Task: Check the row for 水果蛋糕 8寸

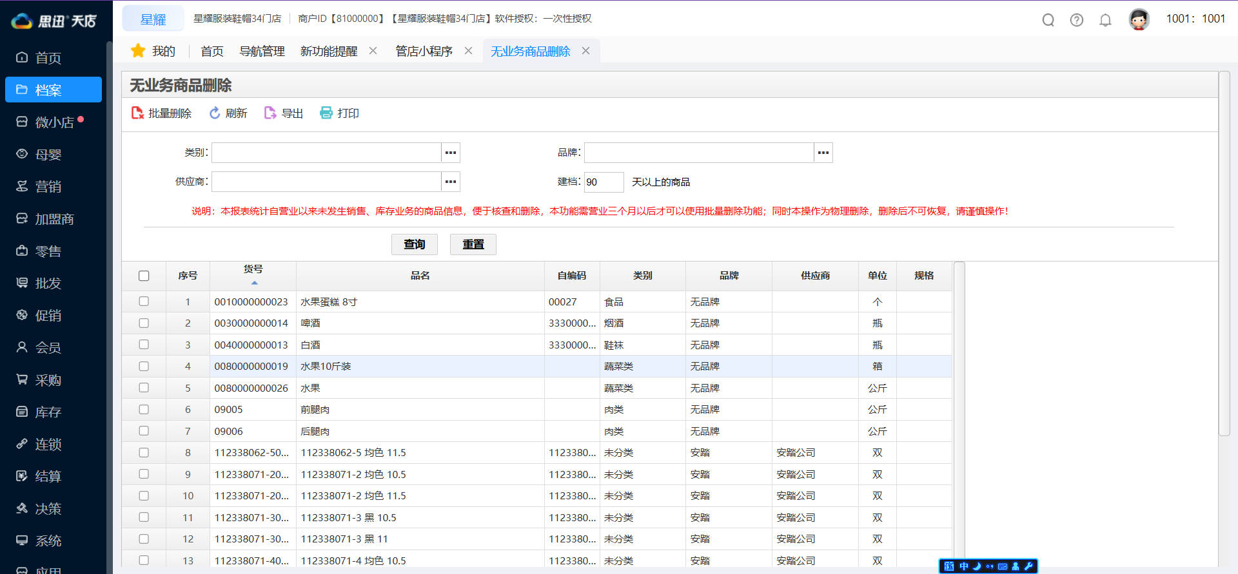Action: [144, 301]
